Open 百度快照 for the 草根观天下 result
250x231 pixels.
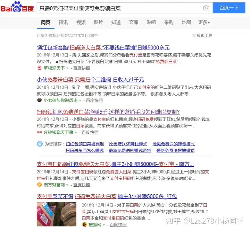point(82,68)
